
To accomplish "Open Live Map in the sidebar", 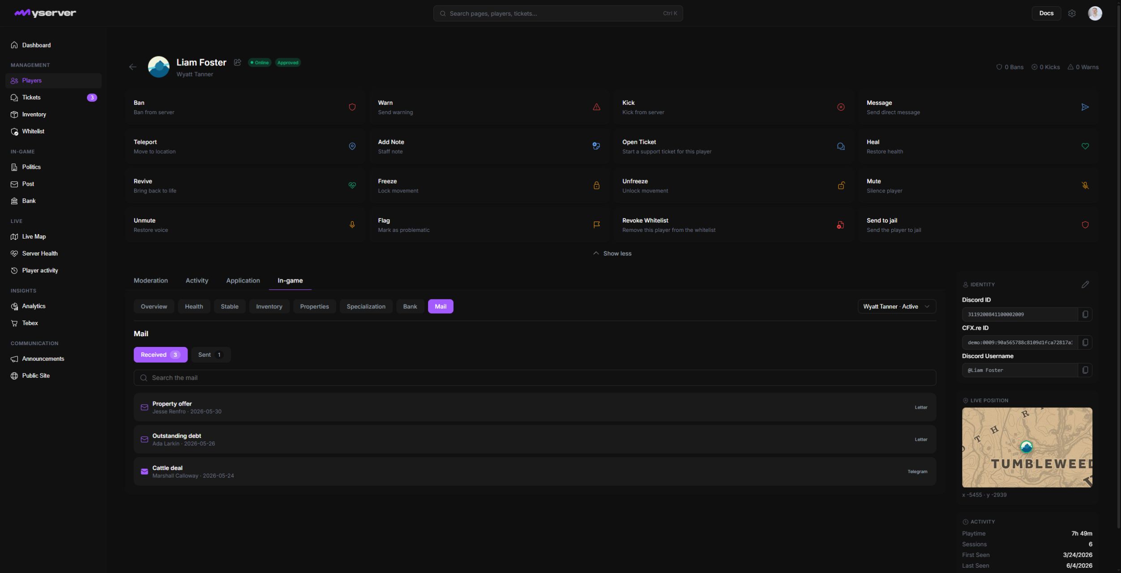I will coord(54,237).
